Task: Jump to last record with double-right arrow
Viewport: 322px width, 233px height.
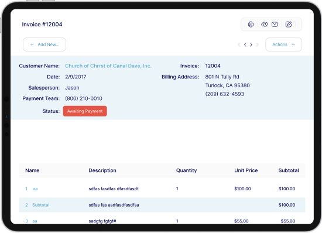Action: 257,44
